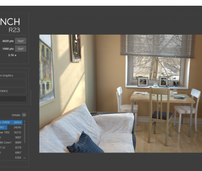Click the Details label in ranking panel
Screen dimensions: 202x171
coord(16,115)
